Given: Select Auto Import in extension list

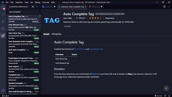Looking at the screenshot, I should (23, 69).
